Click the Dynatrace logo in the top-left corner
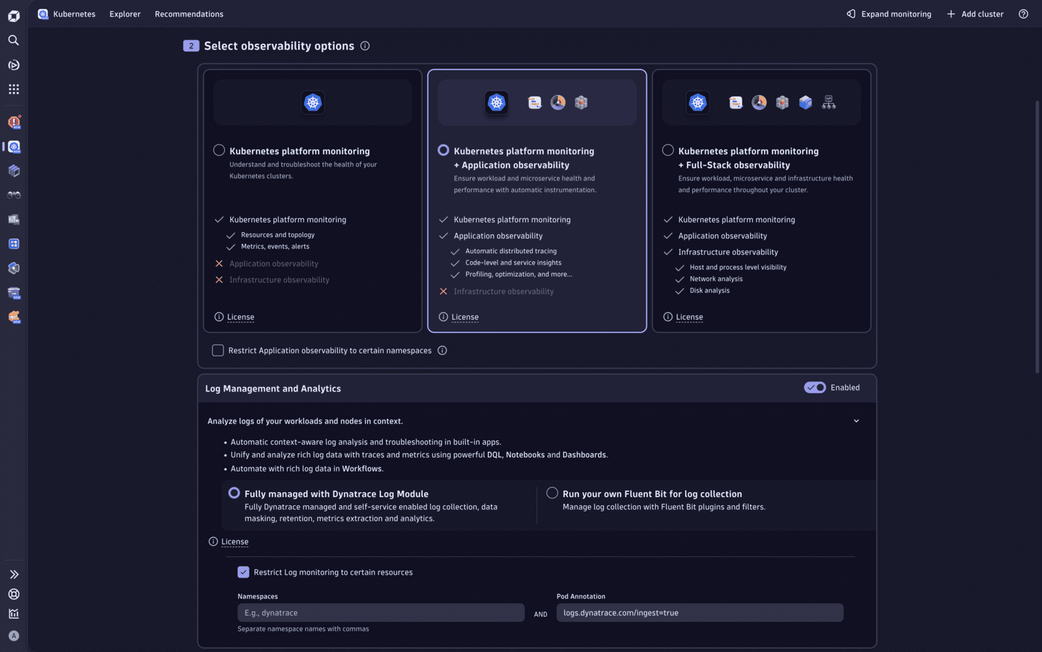This screenshot has width=1042, height=652. (x=13, y=15)
